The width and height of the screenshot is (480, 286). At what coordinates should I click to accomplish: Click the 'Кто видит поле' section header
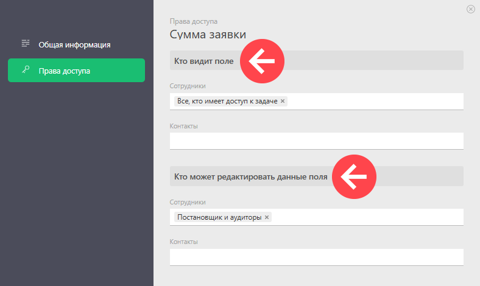click(x=317, y=61)
